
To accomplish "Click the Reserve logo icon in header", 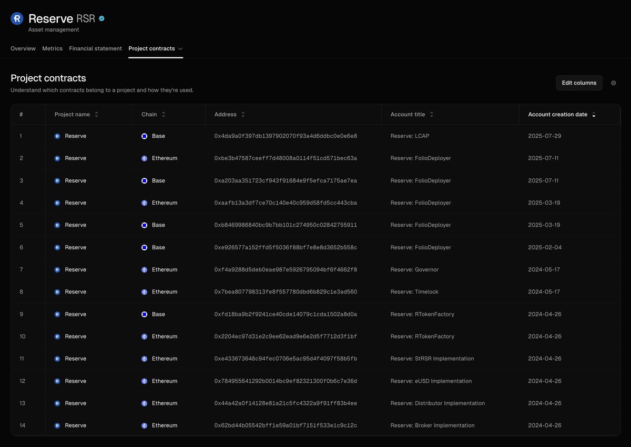I will click(17, 18).
